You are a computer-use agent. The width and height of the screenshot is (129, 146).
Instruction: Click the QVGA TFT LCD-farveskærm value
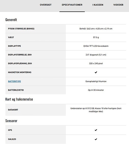pyautogui.click(x=96, y=46)
